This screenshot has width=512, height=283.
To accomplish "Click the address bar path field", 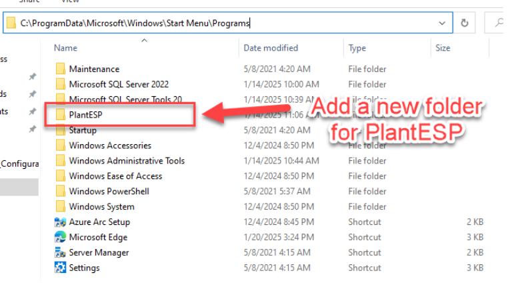I will tap(228, 23).
